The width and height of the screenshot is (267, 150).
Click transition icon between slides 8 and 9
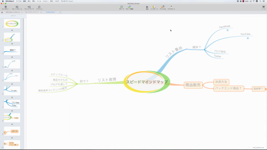pyautogui.click(x=12, y=124)
